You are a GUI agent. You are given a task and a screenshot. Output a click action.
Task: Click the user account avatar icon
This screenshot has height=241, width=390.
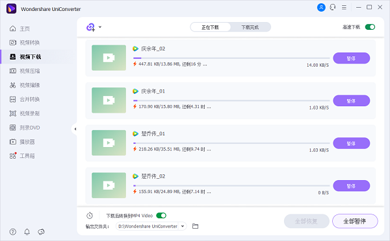[x=321, y=7]
